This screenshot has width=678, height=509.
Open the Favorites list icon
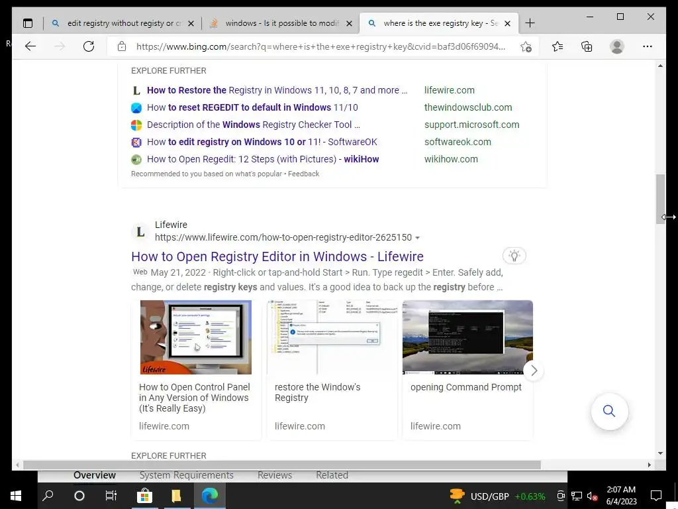click(x=557, y=46)
